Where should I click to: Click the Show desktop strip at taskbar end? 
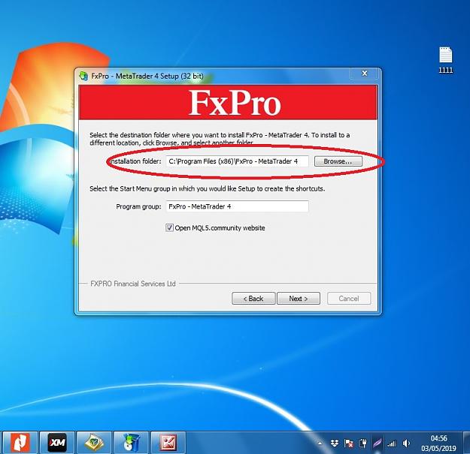[x=467, y=443]
